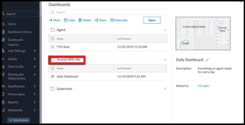Click the Agent folder icon
Viewport: 245px width, 125px height.
click(x=52, y=30)
